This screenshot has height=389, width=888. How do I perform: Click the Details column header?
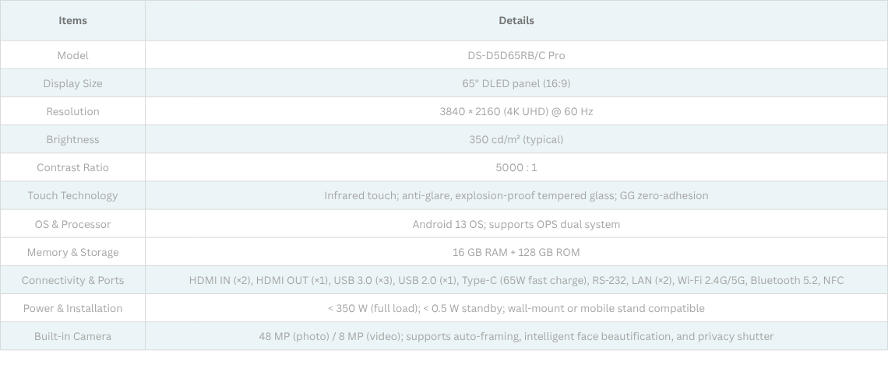(x=516, y=20)
